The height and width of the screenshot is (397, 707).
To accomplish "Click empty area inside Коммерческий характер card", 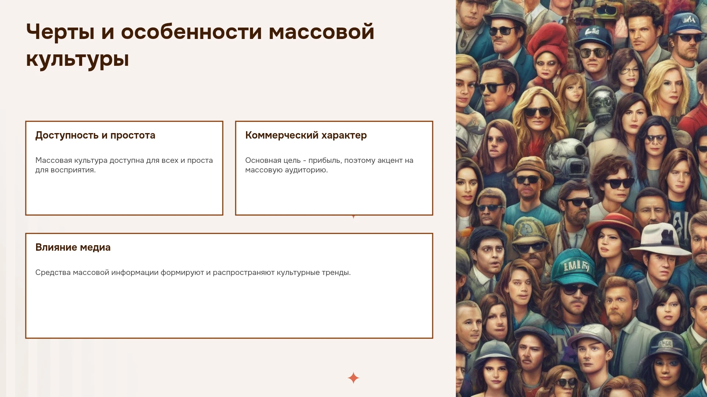I will coord(334,195).
